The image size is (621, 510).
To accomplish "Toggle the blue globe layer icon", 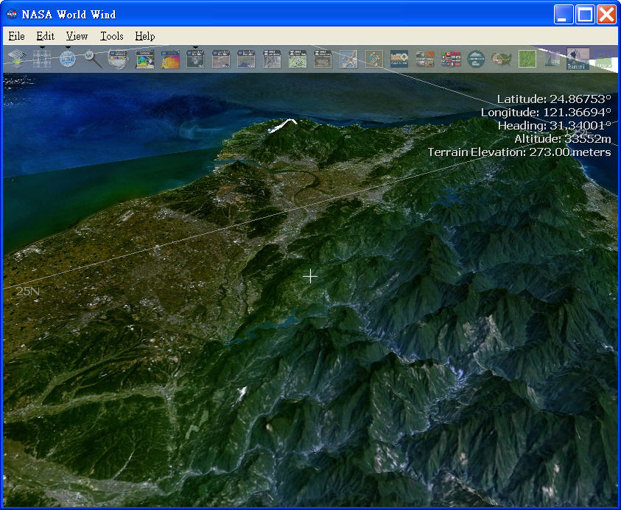I will click(x=68, y=59).
